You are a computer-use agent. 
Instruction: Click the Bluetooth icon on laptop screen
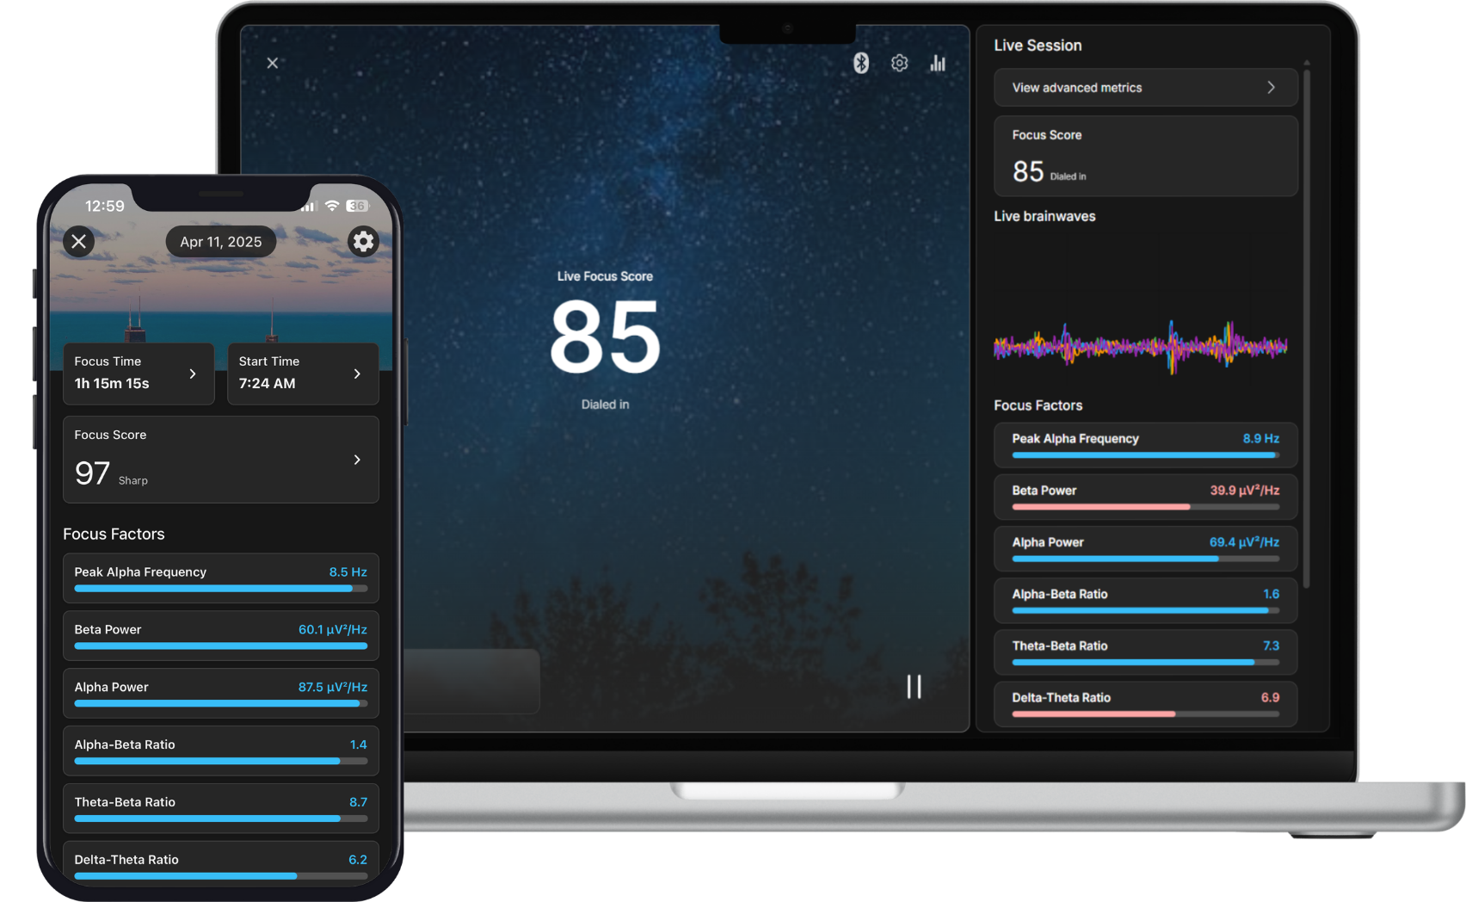point(860,63)
